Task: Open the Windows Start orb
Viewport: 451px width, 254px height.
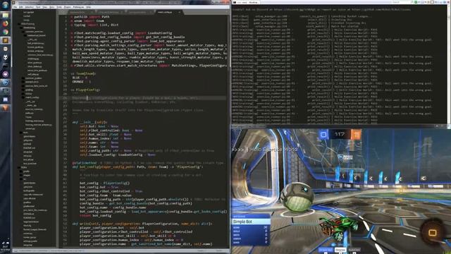Action: (5, 5)
